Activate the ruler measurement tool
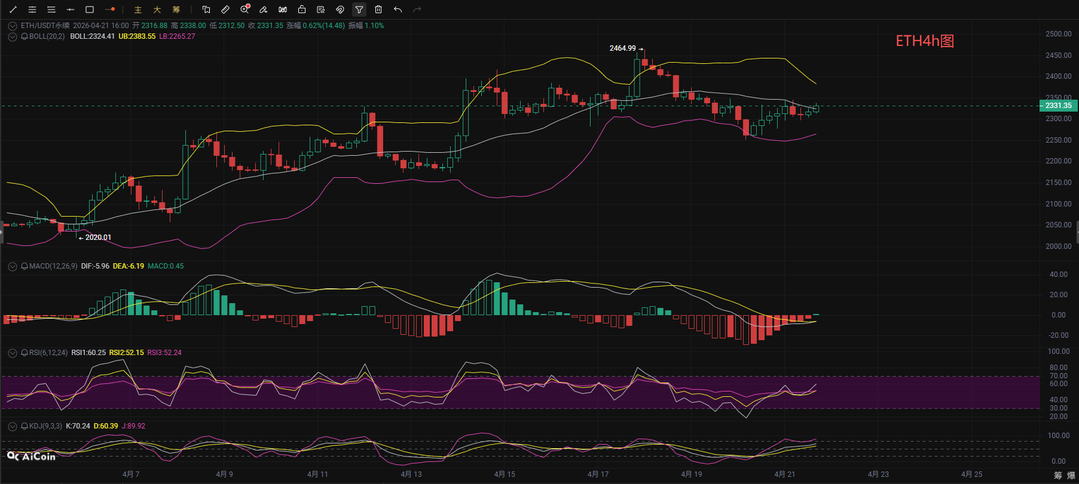Screen dimensions: 1079x484 (225, 10)
